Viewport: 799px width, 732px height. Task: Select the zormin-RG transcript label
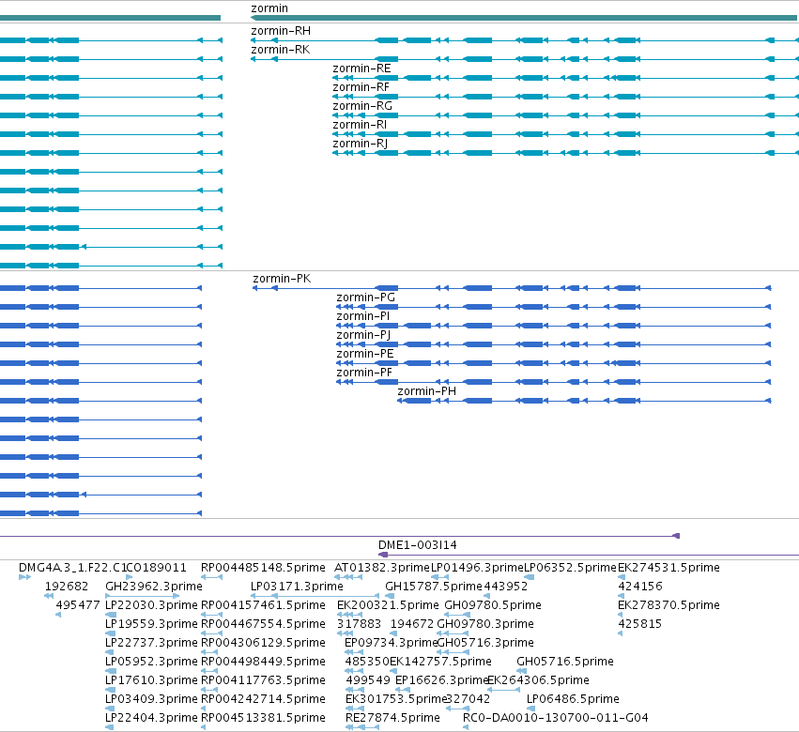pyautogui.click(x=362, y=106)
